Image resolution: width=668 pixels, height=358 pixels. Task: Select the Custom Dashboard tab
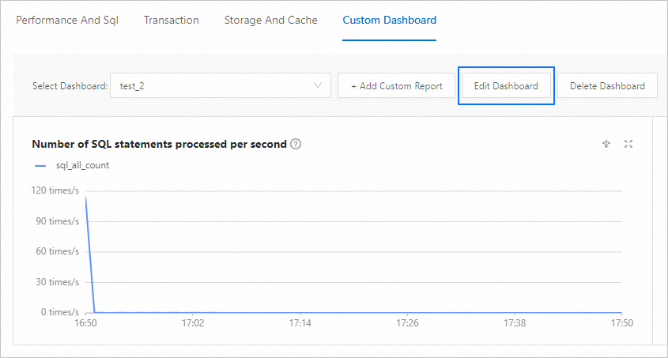click(x=389, y=21)
